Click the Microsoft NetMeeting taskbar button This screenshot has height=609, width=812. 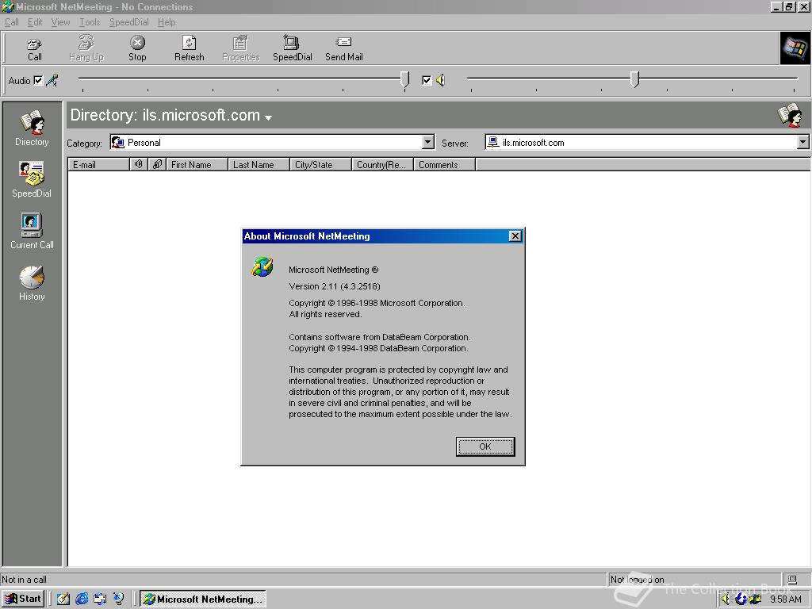click(x=203, y=599)
